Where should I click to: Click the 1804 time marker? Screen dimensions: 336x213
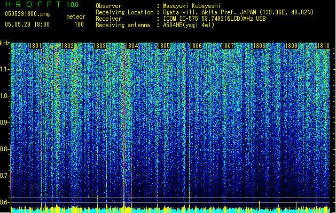132,46
